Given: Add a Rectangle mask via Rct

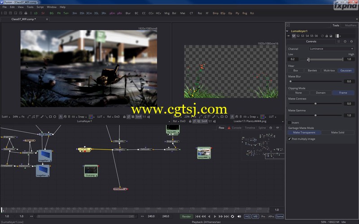Looking at the screenshot, I should click(252, 13).
